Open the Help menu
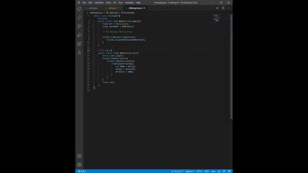308x173 pixels. click(138, 2)
